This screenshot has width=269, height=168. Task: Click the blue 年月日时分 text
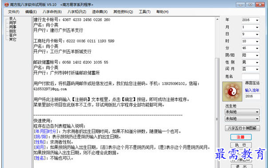click(46, 131)
